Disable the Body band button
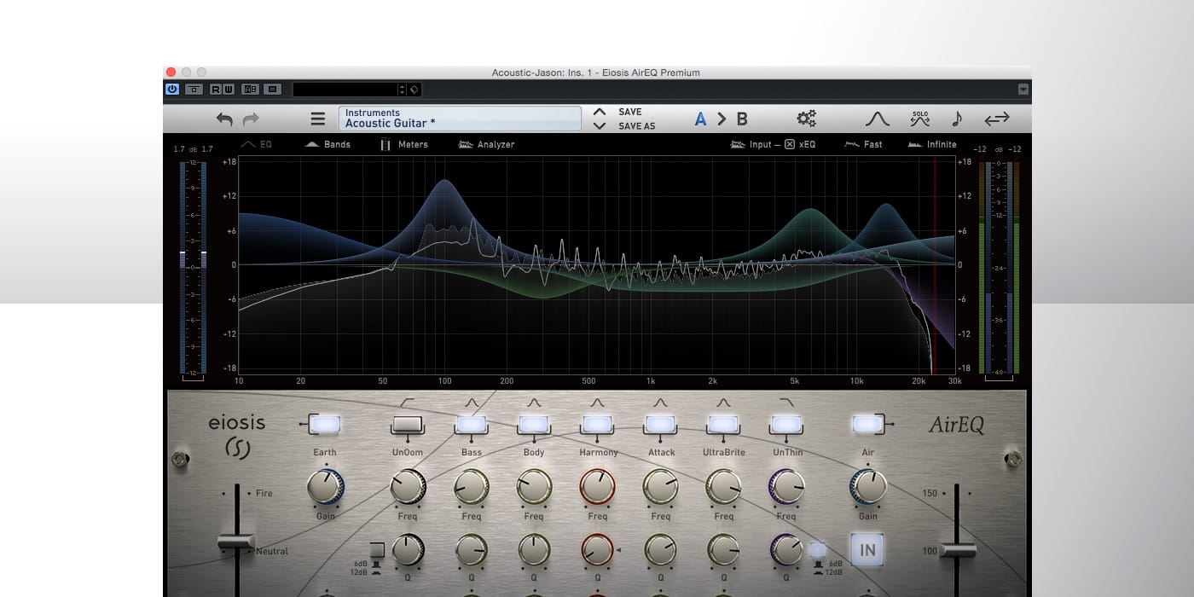Viewport: 1194px width, 597px height. 534,424
